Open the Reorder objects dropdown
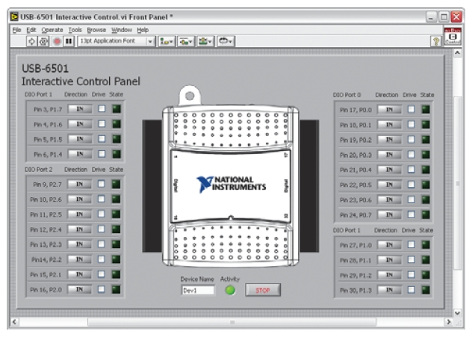This screenshot has height=337, width=475. coord(226,41)
